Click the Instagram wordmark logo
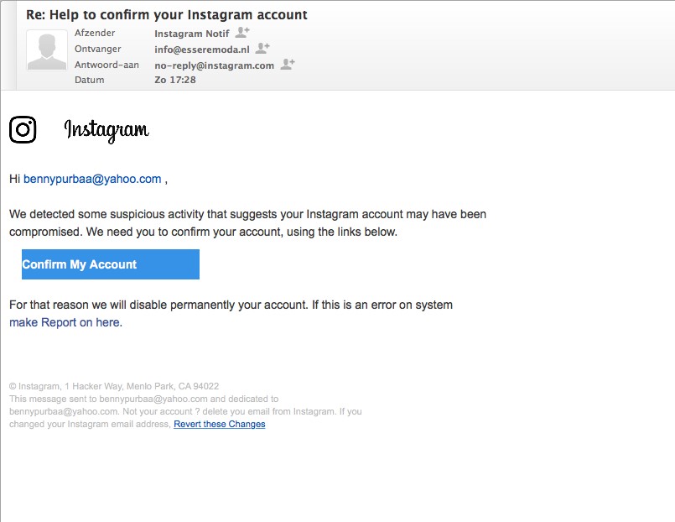 106,131
